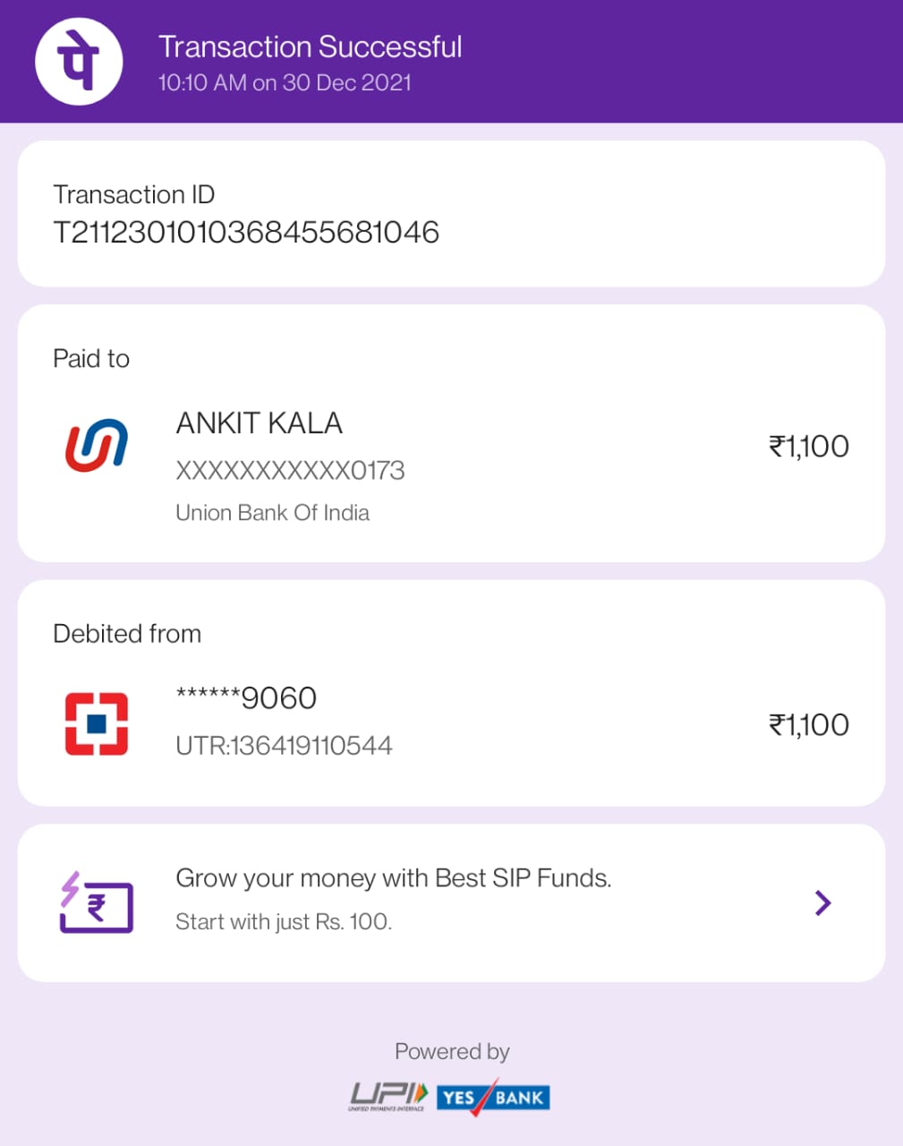Click the debited account ******9060
Image resolution: width=903 pixels, height=1146 pixels.
(x=246, y=697)
